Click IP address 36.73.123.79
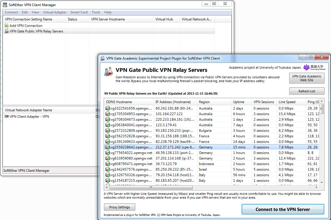Viewport: 331px width, 220px height. [166, 164]
